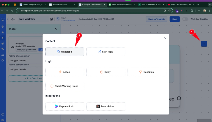Screen dimensions: 212x122
Task: Click the bottom sidebar panel icon
Action: click(x=3, y=120)
